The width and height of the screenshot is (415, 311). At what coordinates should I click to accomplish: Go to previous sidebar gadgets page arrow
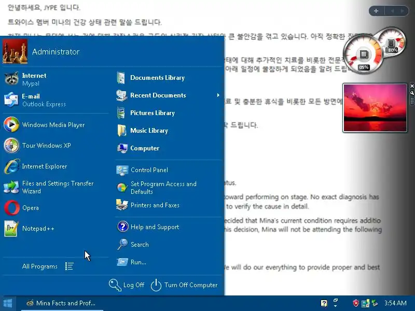[393, 11]
